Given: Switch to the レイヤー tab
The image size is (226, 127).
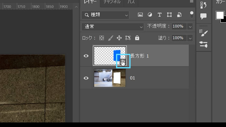Looking at the screenshot, I should click(x=90, y=2).
